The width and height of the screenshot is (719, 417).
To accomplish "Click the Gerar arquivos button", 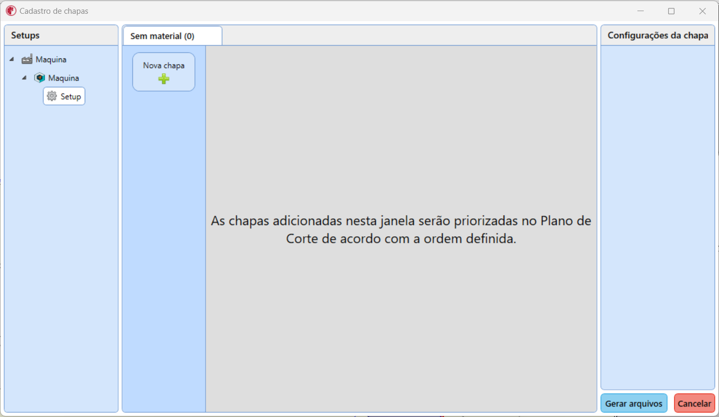I will click(x=634, y=403).
